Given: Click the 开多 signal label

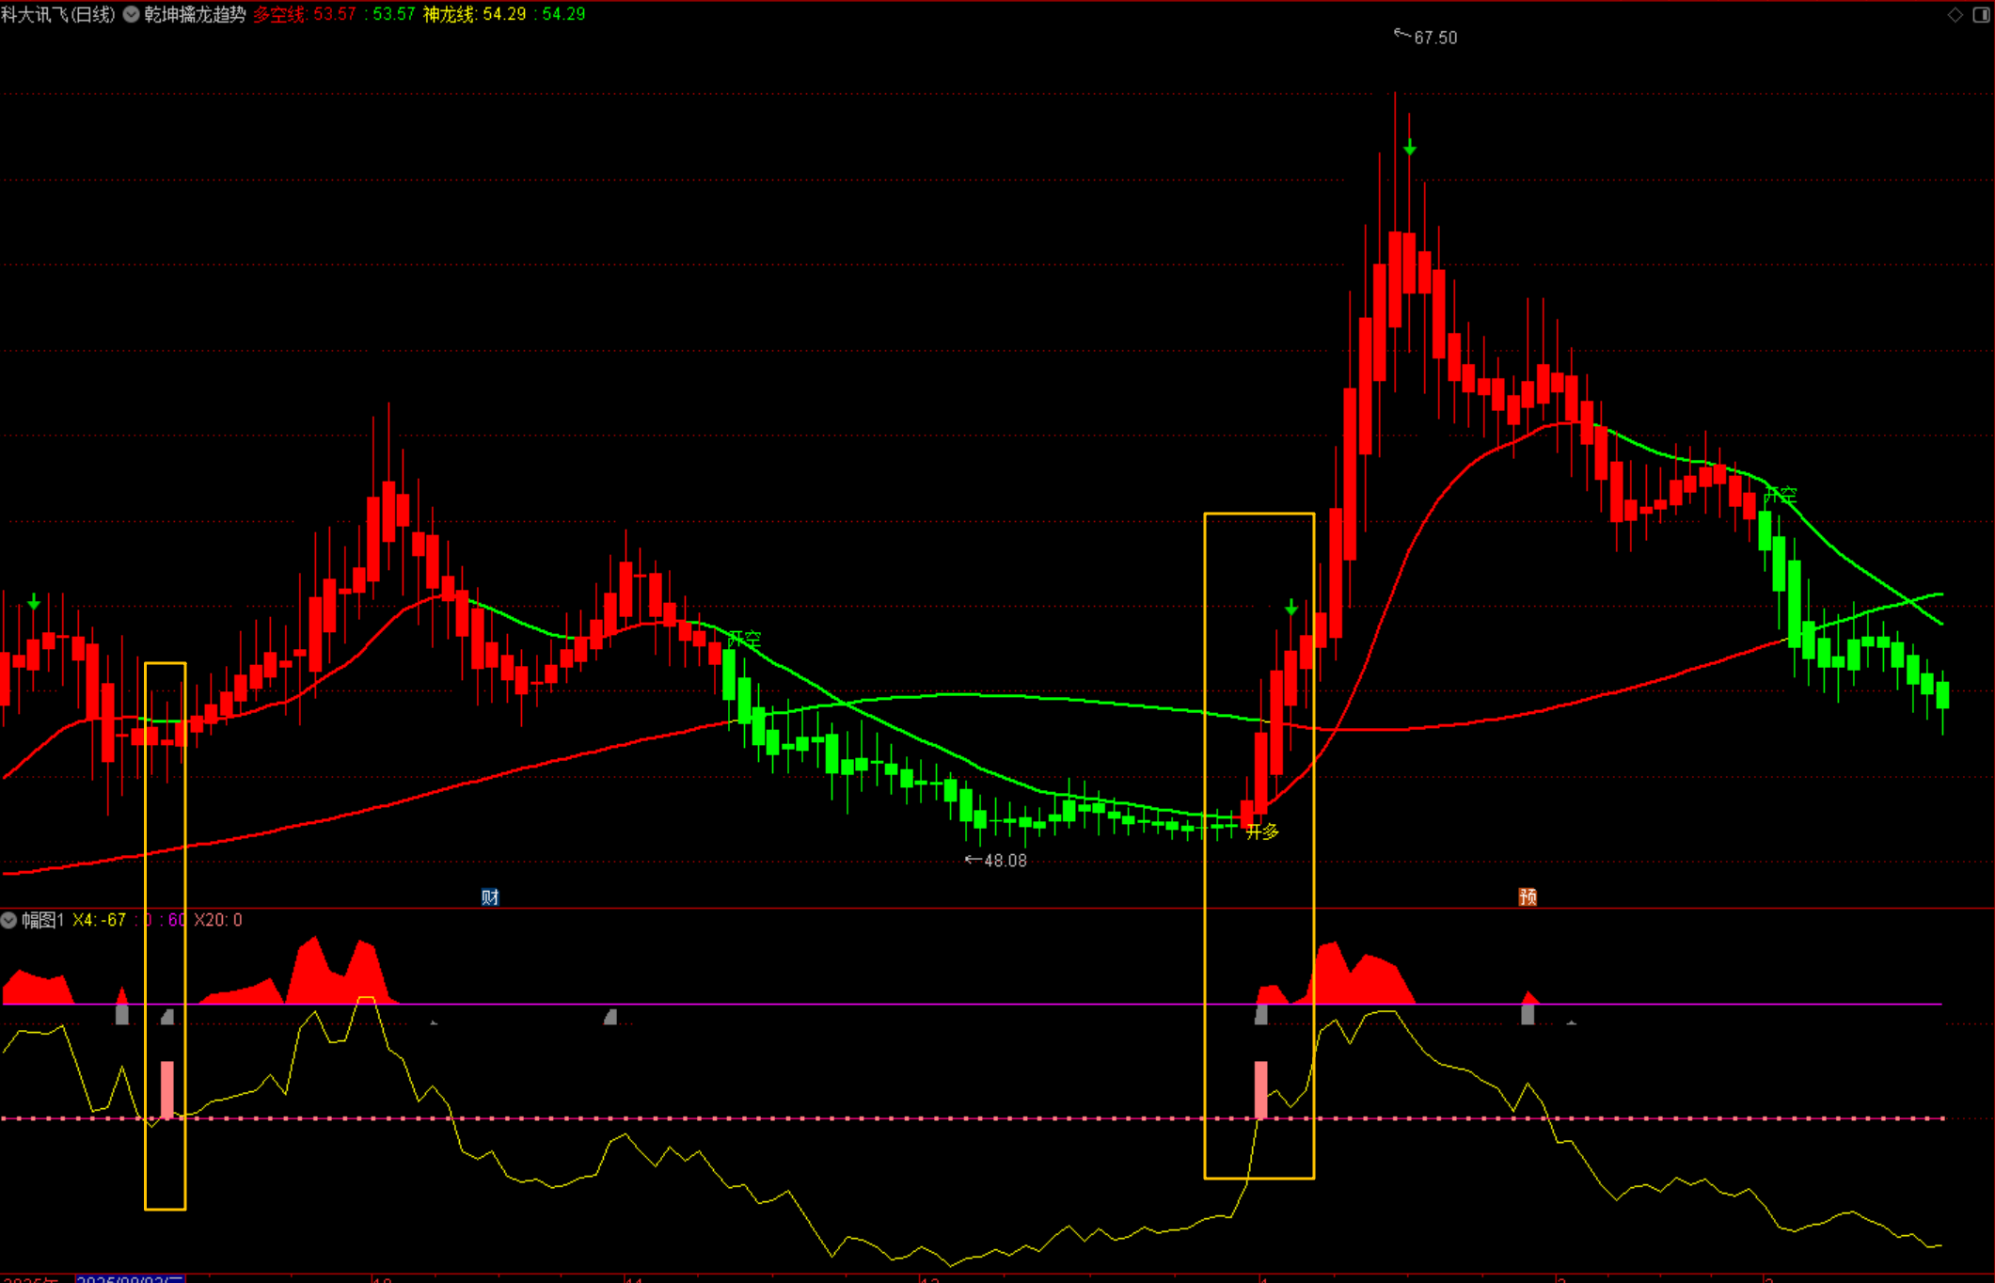Looking at the screenshot, I should coord(1262,832).
